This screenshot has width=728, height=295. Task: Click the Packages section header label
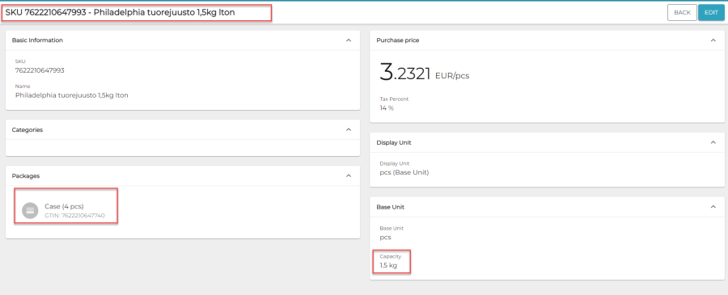point(26,176)
